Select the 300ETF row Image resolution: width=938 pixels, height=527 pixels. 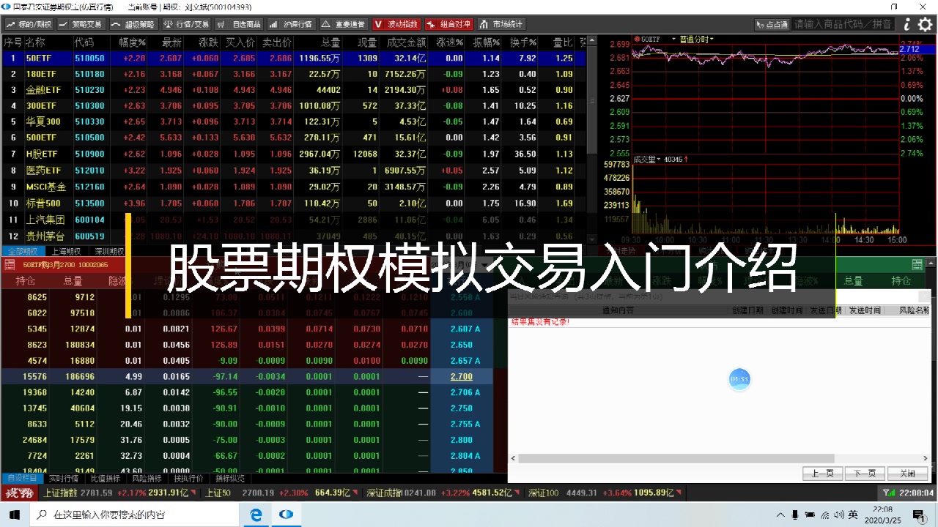293,106
